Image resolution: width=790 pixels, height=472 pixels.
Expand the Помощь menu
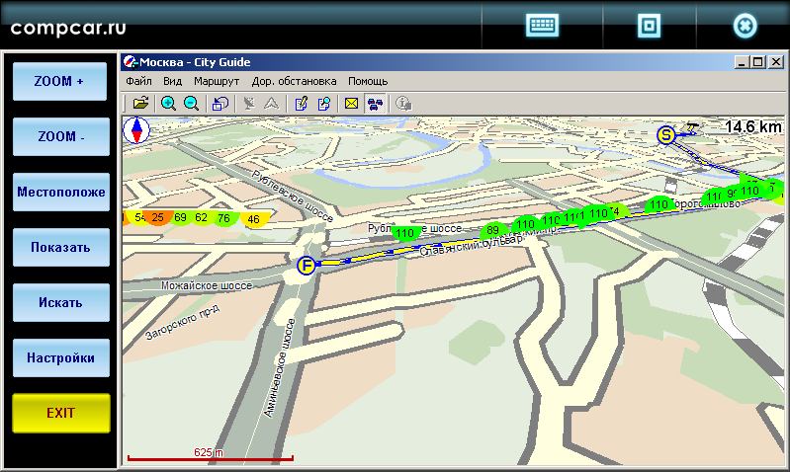pyautogui.click(x=368, y=81)
